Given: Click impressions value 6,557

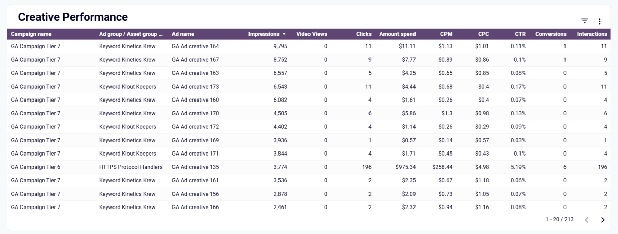Looking at the screenshot, I should (x=280, y=73).
